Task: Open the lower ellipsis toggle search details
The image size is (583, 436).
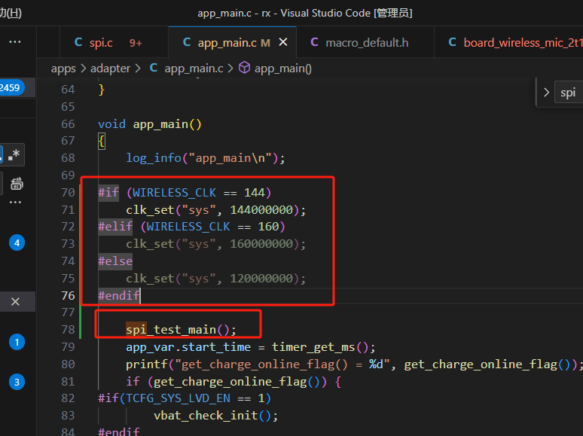Action: point(15,203)
